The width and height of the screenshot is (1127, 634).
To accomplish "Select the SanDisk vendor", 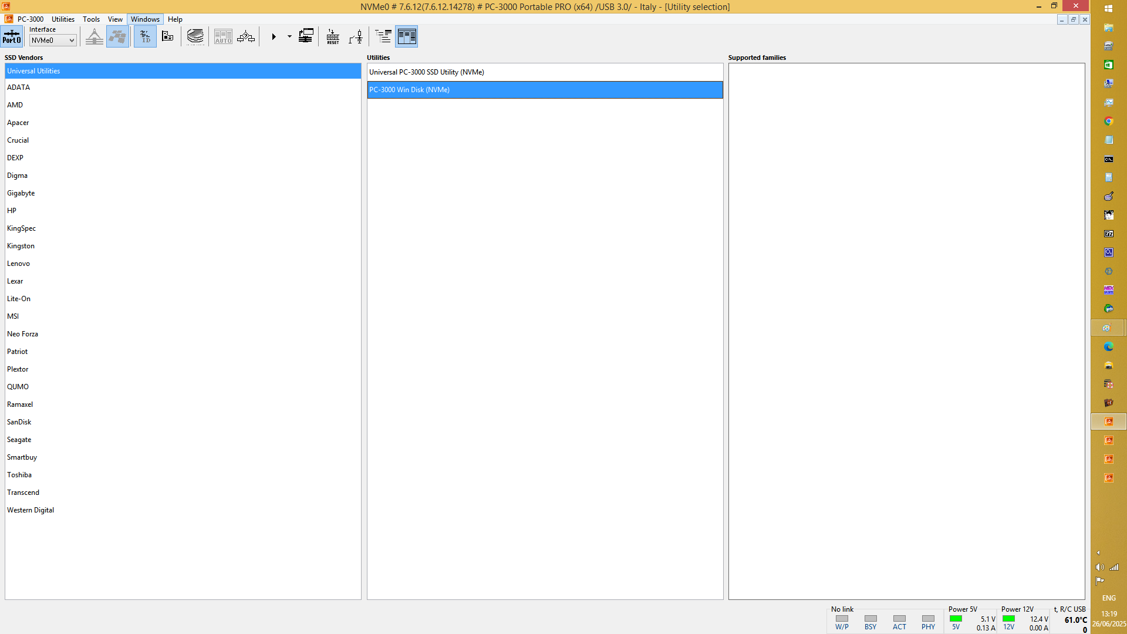I will click(x=183, y=422).
